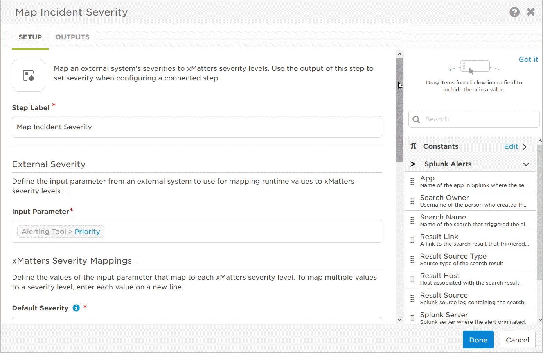Viewport: 543px width, 353px height.
Task: Click the Default Severity info icon
Action: click(76, 308)
